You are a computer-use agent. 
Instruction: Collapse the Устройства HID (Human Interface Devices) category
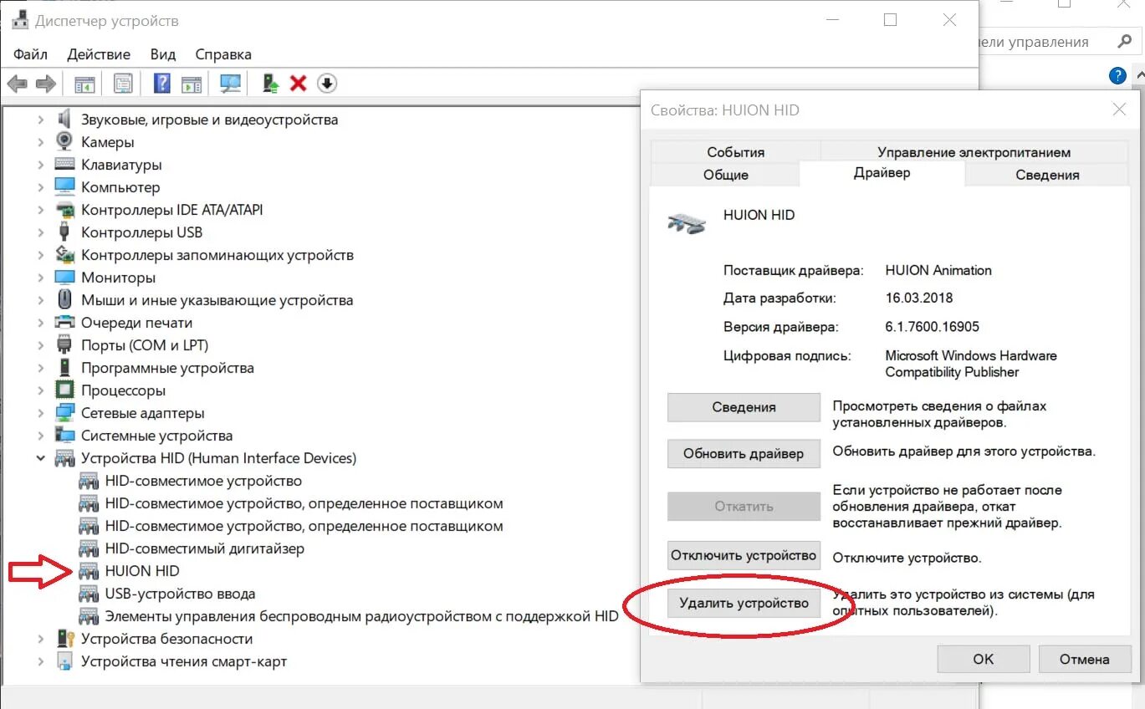pos(40,458)
